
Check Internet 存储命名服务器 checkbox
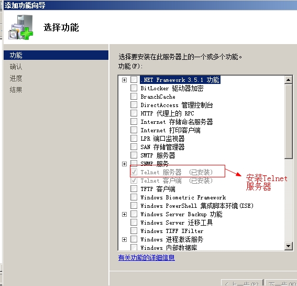pyautogui.click(x=134, y=122)
